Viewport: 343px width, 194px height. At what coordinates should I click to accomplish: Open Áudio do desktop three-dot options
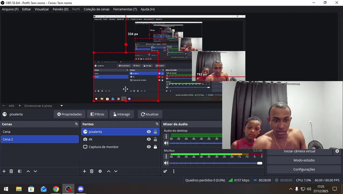tap(166, 137)
